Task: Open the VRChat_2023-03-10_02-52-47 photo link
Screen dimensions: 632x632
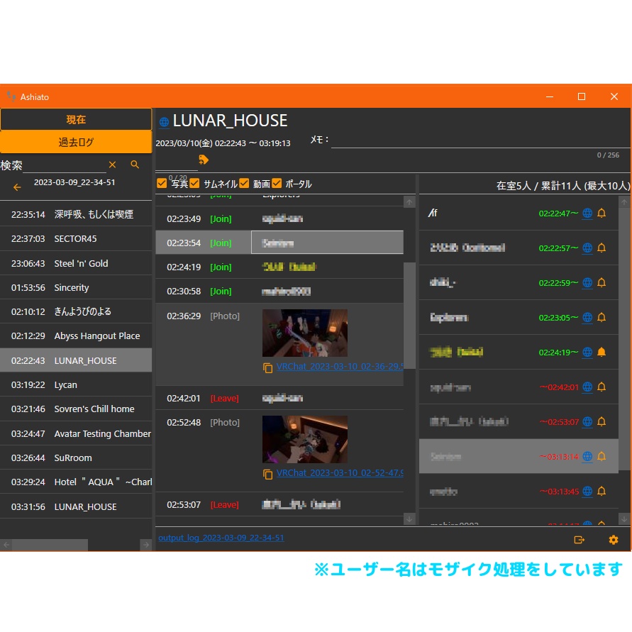Action: click(x=339, y=472)
